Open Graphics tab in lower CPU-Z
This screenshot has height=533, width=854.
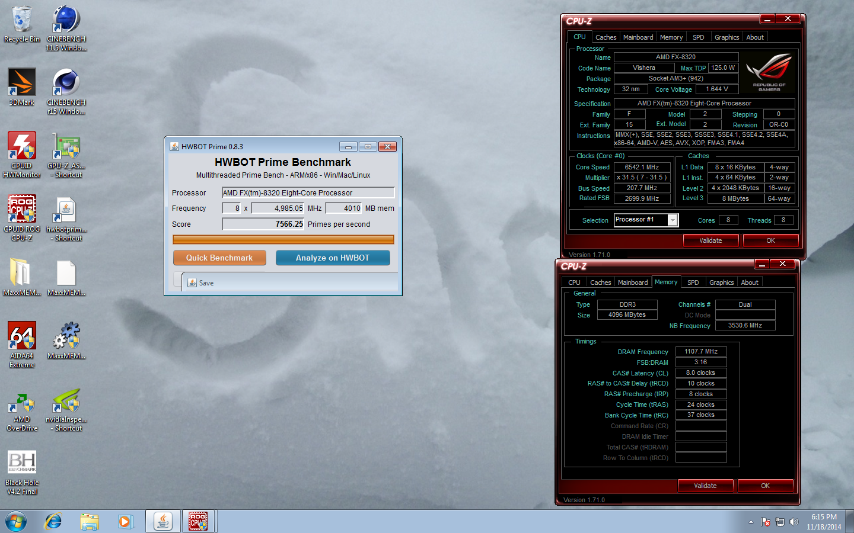(721, 282)
